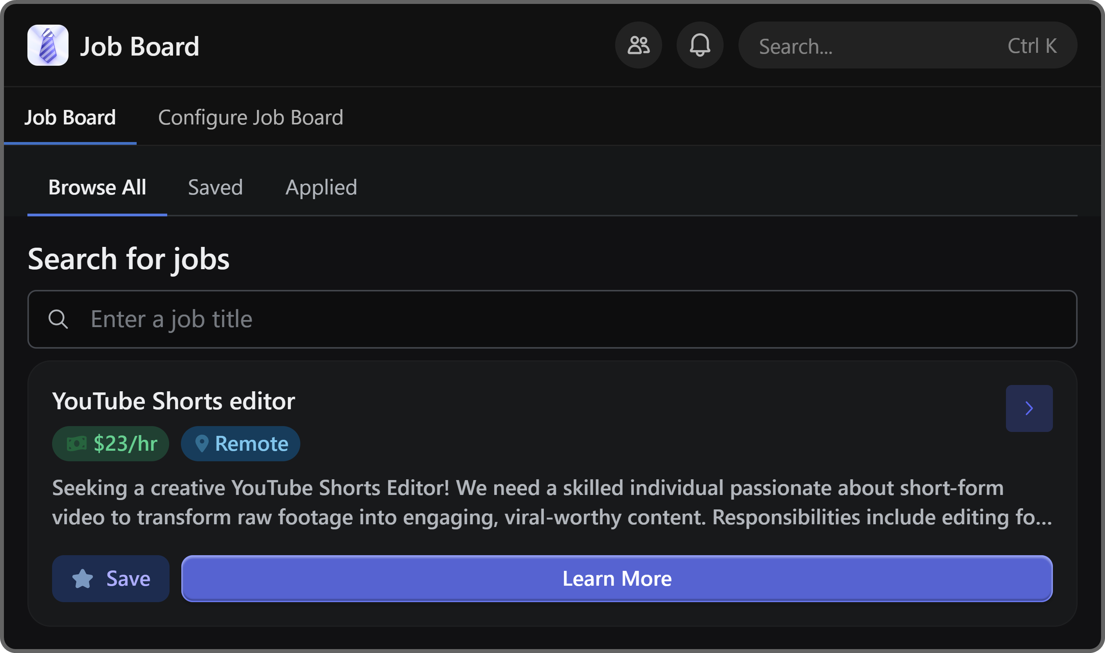Click the magnifier icon in job search
Image resolution: width=1105 pixels, height=653 pixels.
click(x=58, y=319)
